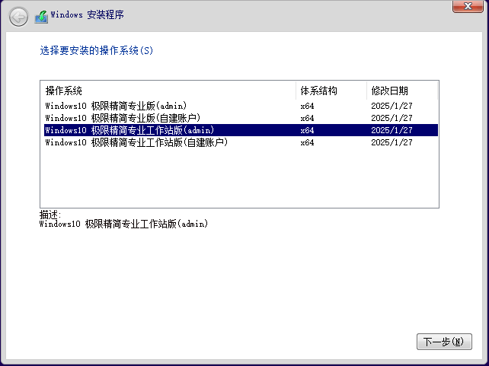Click the 修改日期 column header

pos(402,91)
